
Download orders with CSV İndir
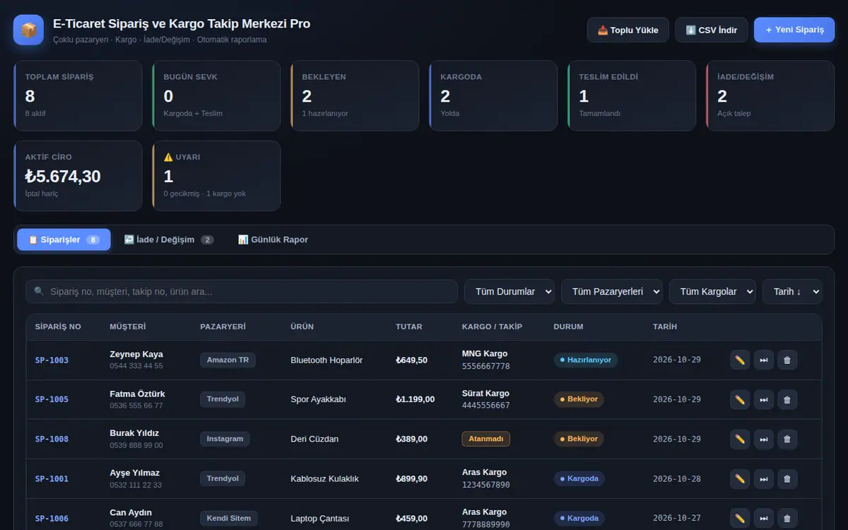pyautogui.click(x=712, y=30)
